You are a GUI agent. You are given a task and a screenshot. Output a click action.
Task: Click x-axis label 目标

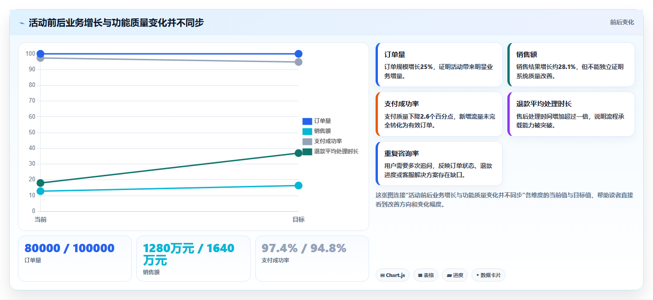(299, 220)
